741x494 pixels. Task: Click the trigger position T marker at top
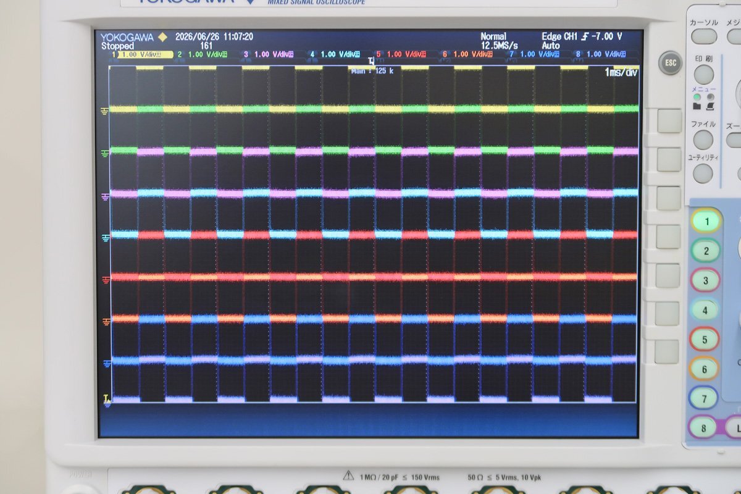(371, 62)
